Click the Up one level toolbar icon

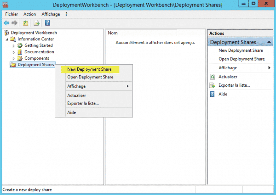coord(26,23)
